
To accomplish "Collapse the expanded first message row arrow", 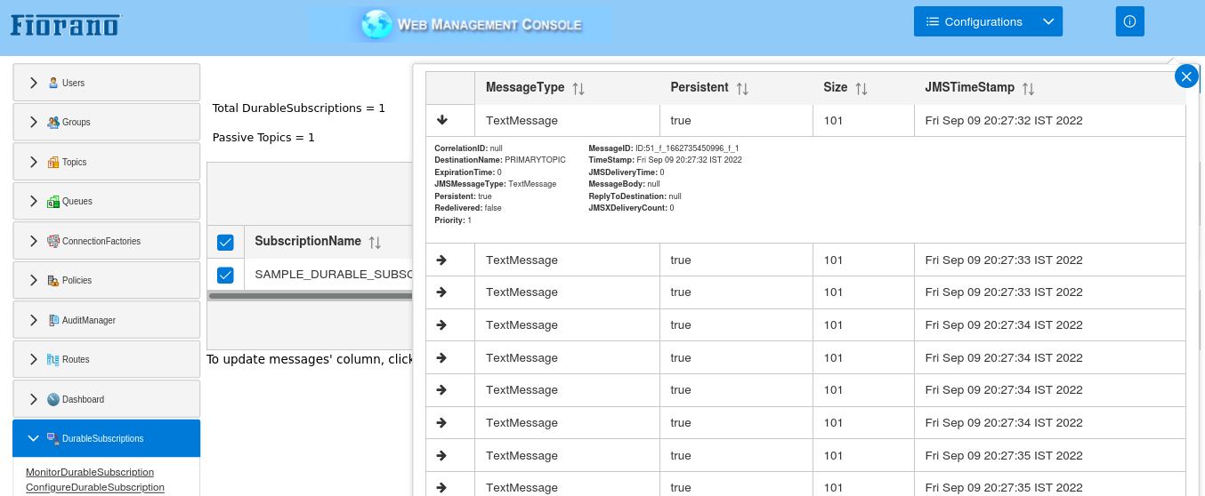I will [442, 120].
